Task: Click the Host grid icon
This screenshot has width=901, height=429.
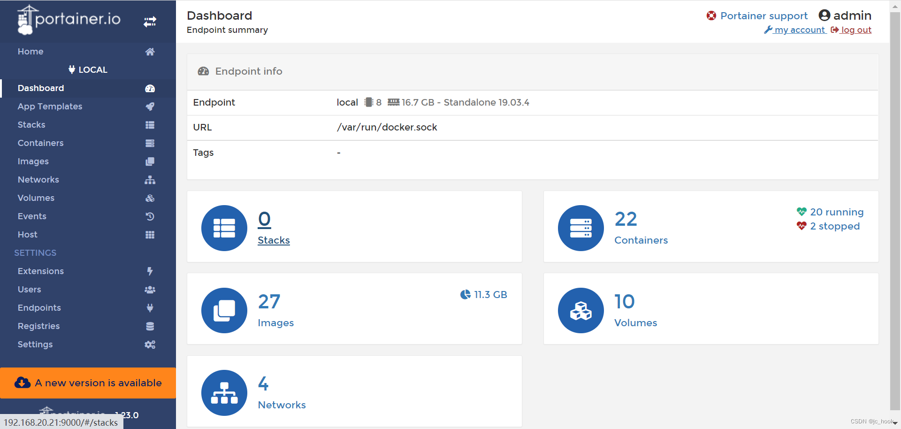Action: click(x=150, y=235)
